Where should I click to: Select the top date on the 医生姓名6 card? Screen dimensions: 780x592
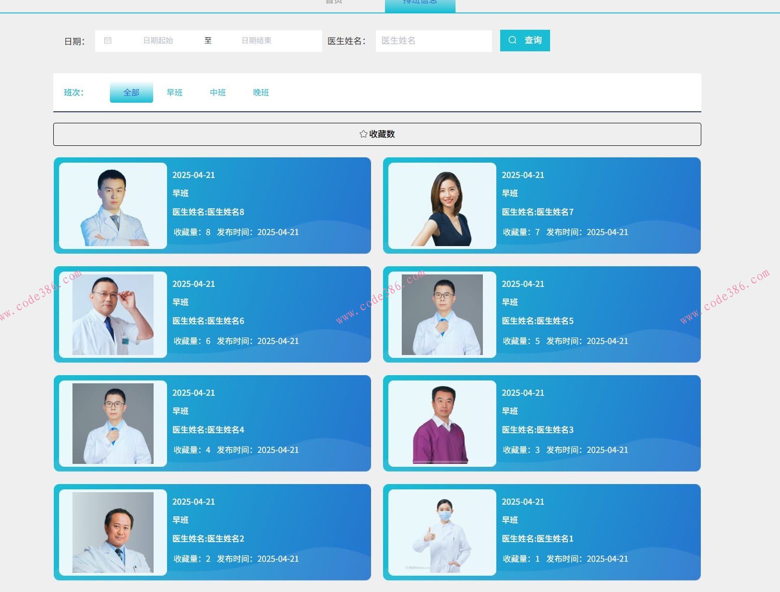pyautogui.click(x=193, y=284)
